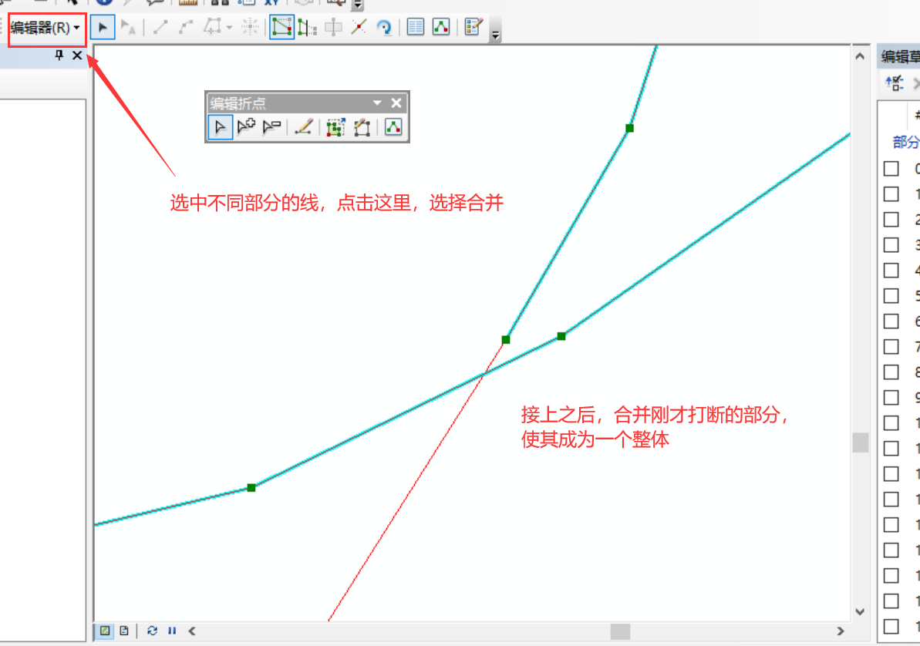
Task: Select the Add Vertex tool
Action: [246, 126]
